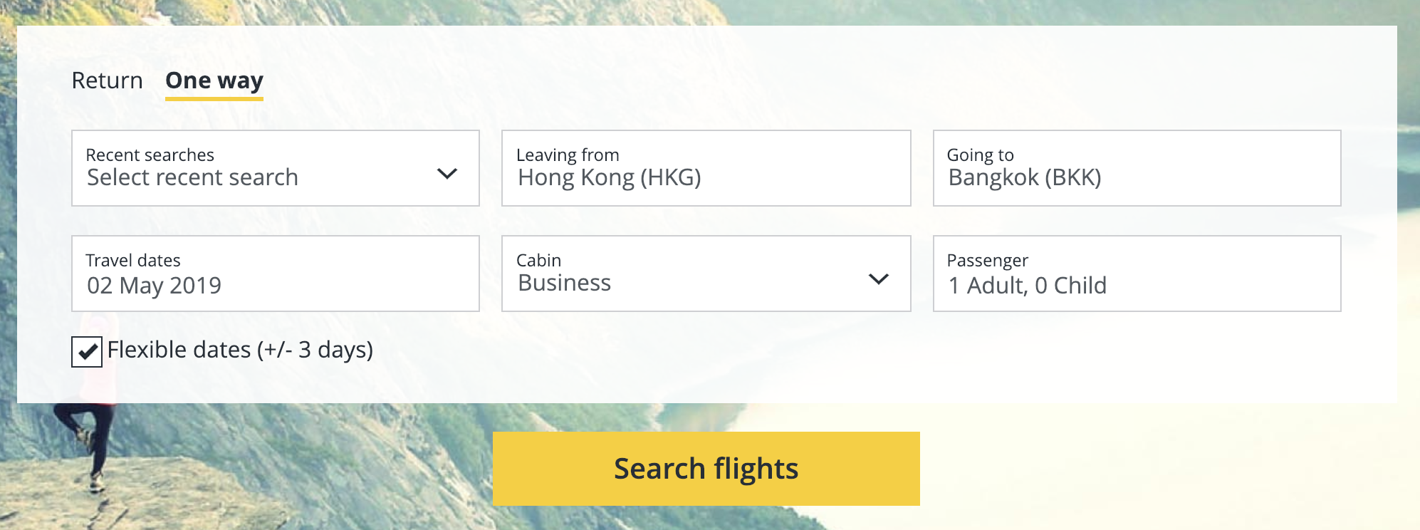Click the 1 Adult, 0 Child text

[1028, 286]
